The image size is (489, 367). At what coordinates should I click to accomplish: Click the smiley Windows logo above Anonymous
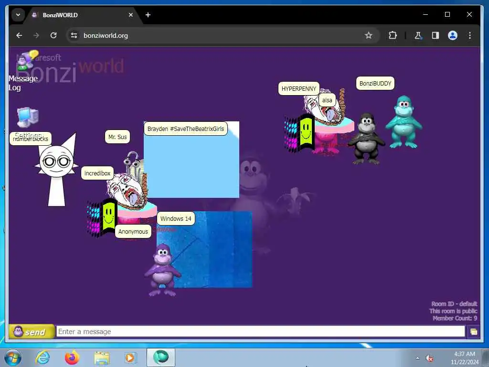(x=102, y=217)
